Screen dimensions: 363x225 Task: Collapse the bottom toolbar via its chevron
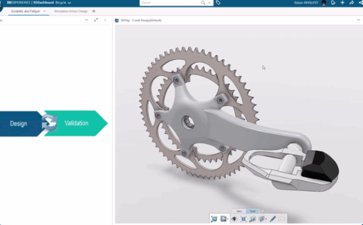(x=262, y=211)
